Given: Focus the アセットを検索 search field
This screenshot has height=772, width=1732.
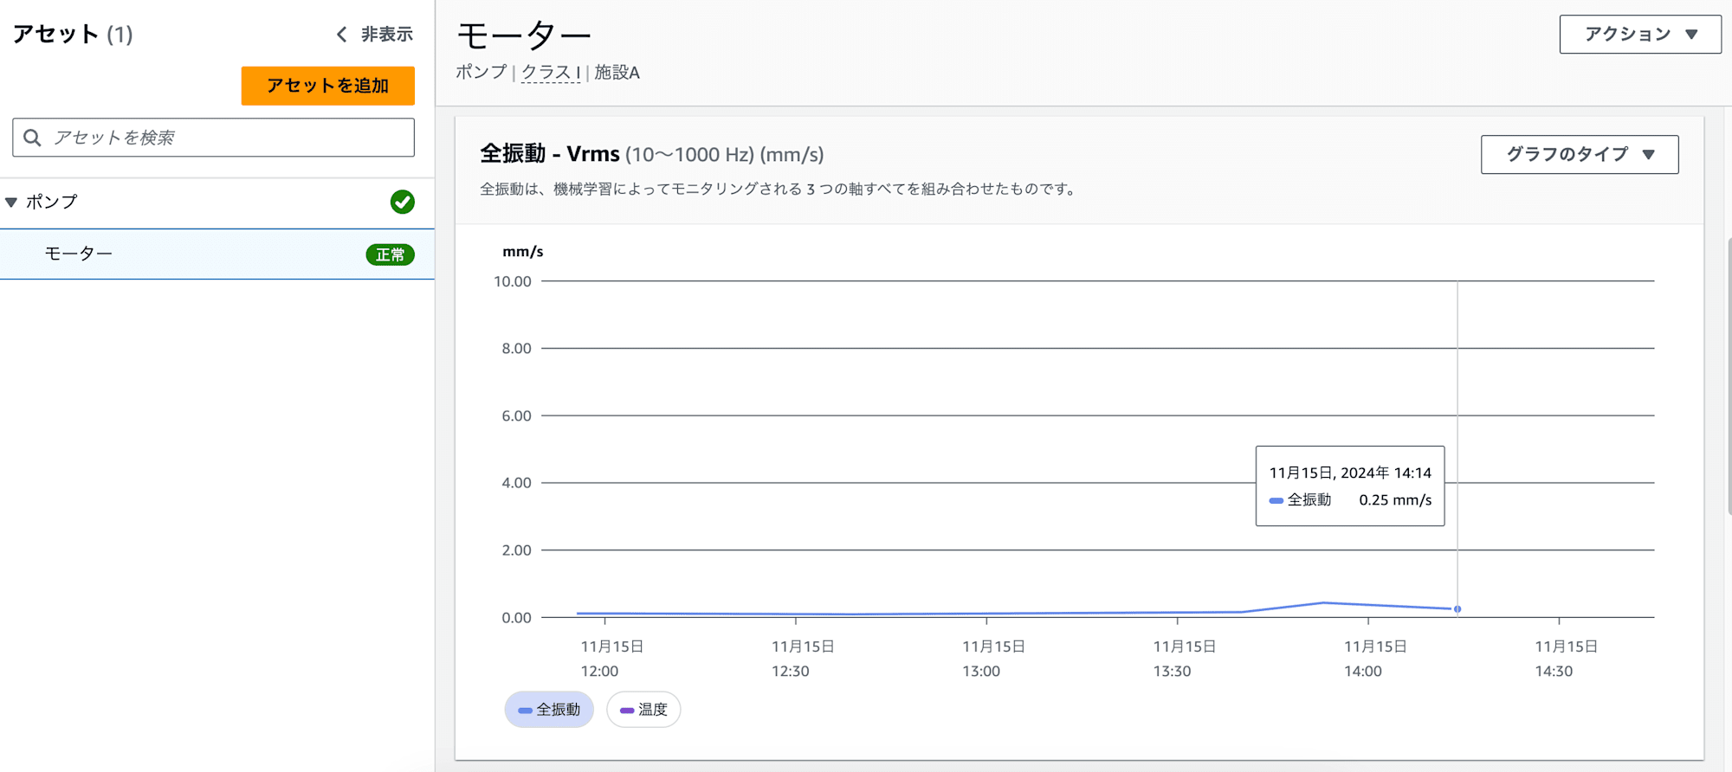Looking at the screenshot, I should pos(213,138).
